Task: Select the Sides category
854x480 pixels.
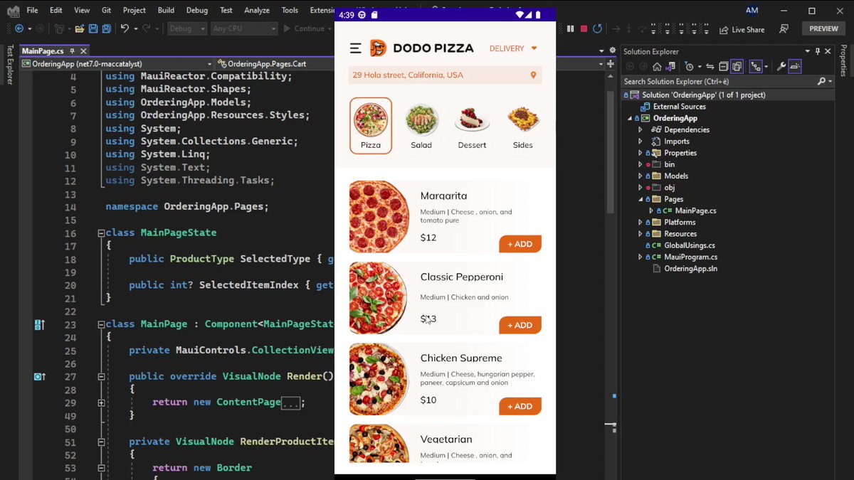Action: (x=523, y=126)
